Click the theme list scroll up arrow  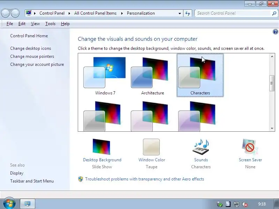click(272, 56)
